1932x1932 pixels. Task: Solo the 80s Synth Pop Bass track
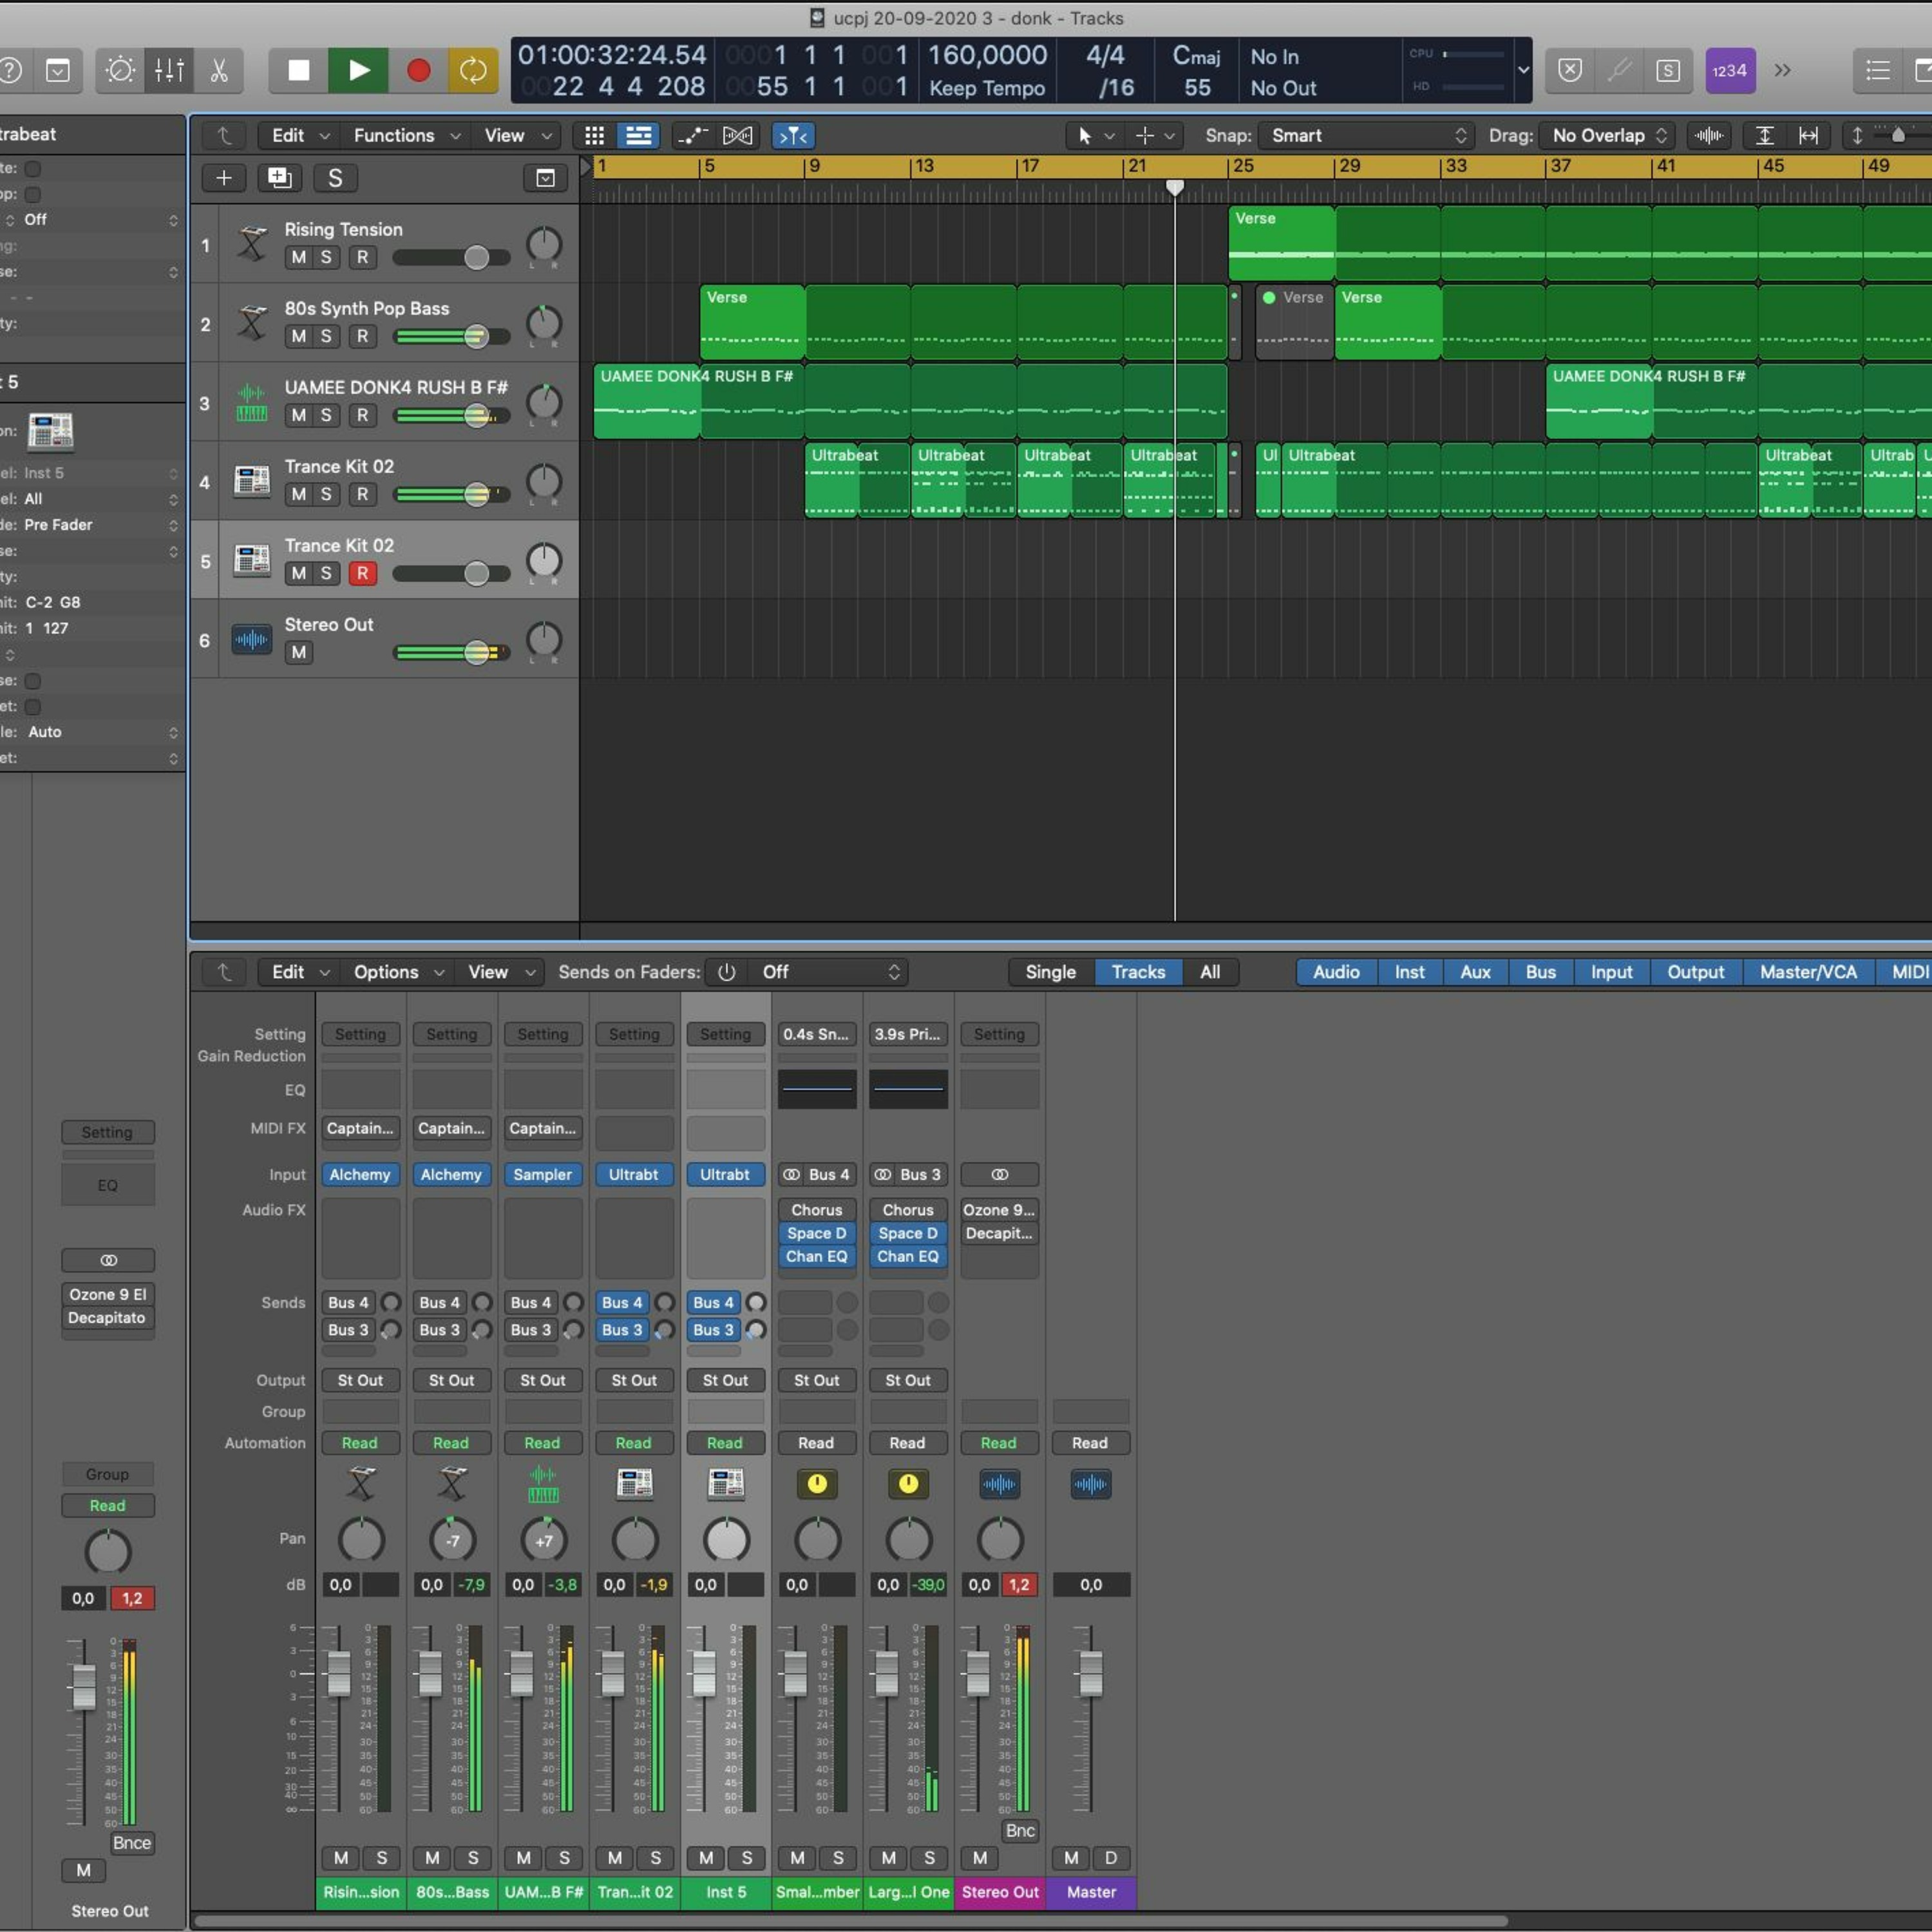[326, 336]
